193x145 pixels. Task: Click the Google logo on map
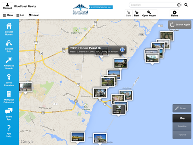pyautogui.click(x=27, y=141)
